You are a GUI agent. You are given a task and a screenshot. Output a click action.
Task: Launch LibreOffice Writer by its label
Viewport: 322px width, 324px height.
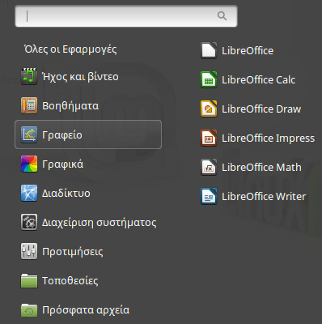coord(264,197)
